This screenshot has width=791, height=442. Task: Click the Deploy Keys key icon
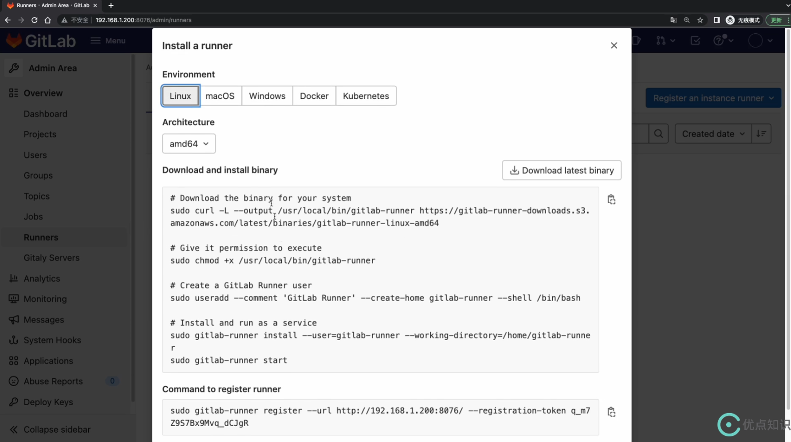pos(14,402)
